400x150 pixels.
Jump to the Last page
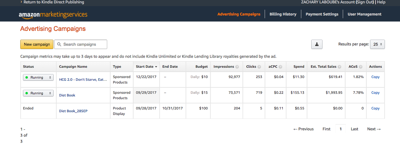tap(354, 129)
